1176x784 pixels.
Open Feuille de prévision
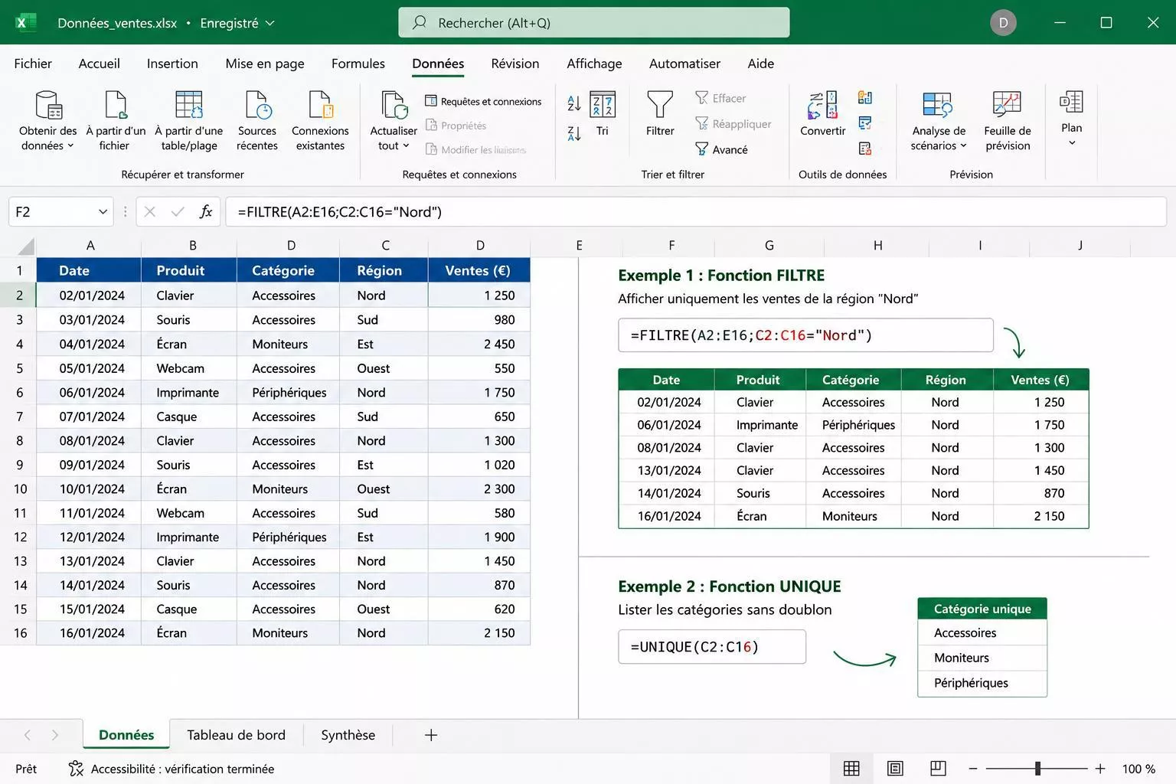coord(1007,120)
